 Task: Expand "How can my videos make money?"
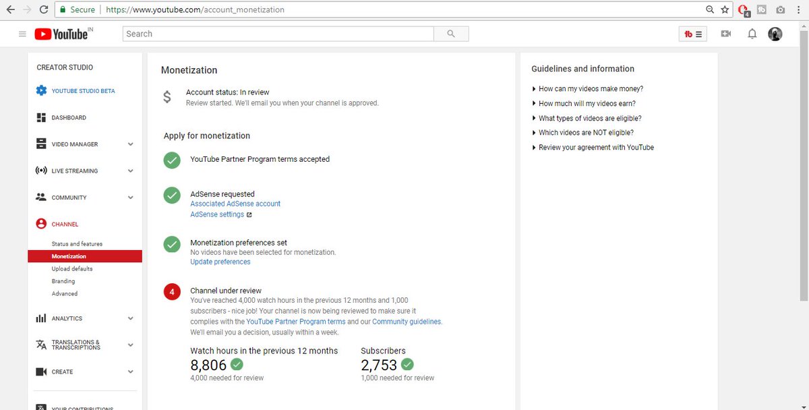(x=587, y=89)
